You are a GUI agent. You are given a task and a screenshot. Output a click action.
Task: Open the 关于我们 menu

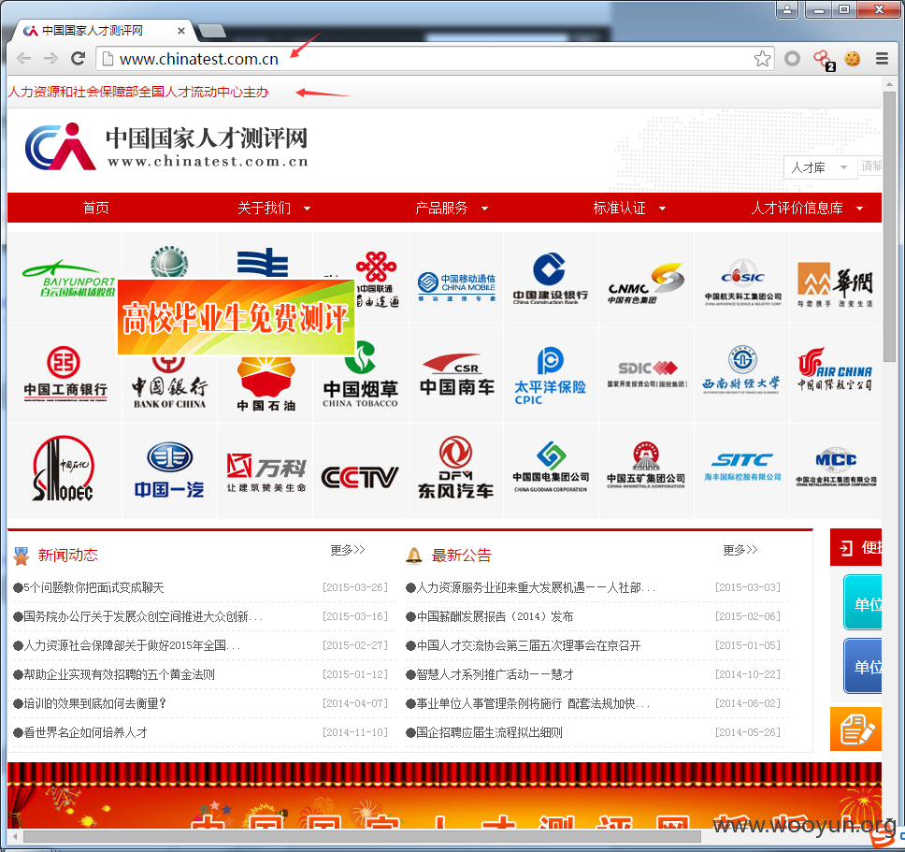pos(264,208)
